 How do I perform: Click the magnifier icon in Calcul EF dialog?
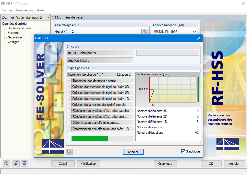pos(69,152)
